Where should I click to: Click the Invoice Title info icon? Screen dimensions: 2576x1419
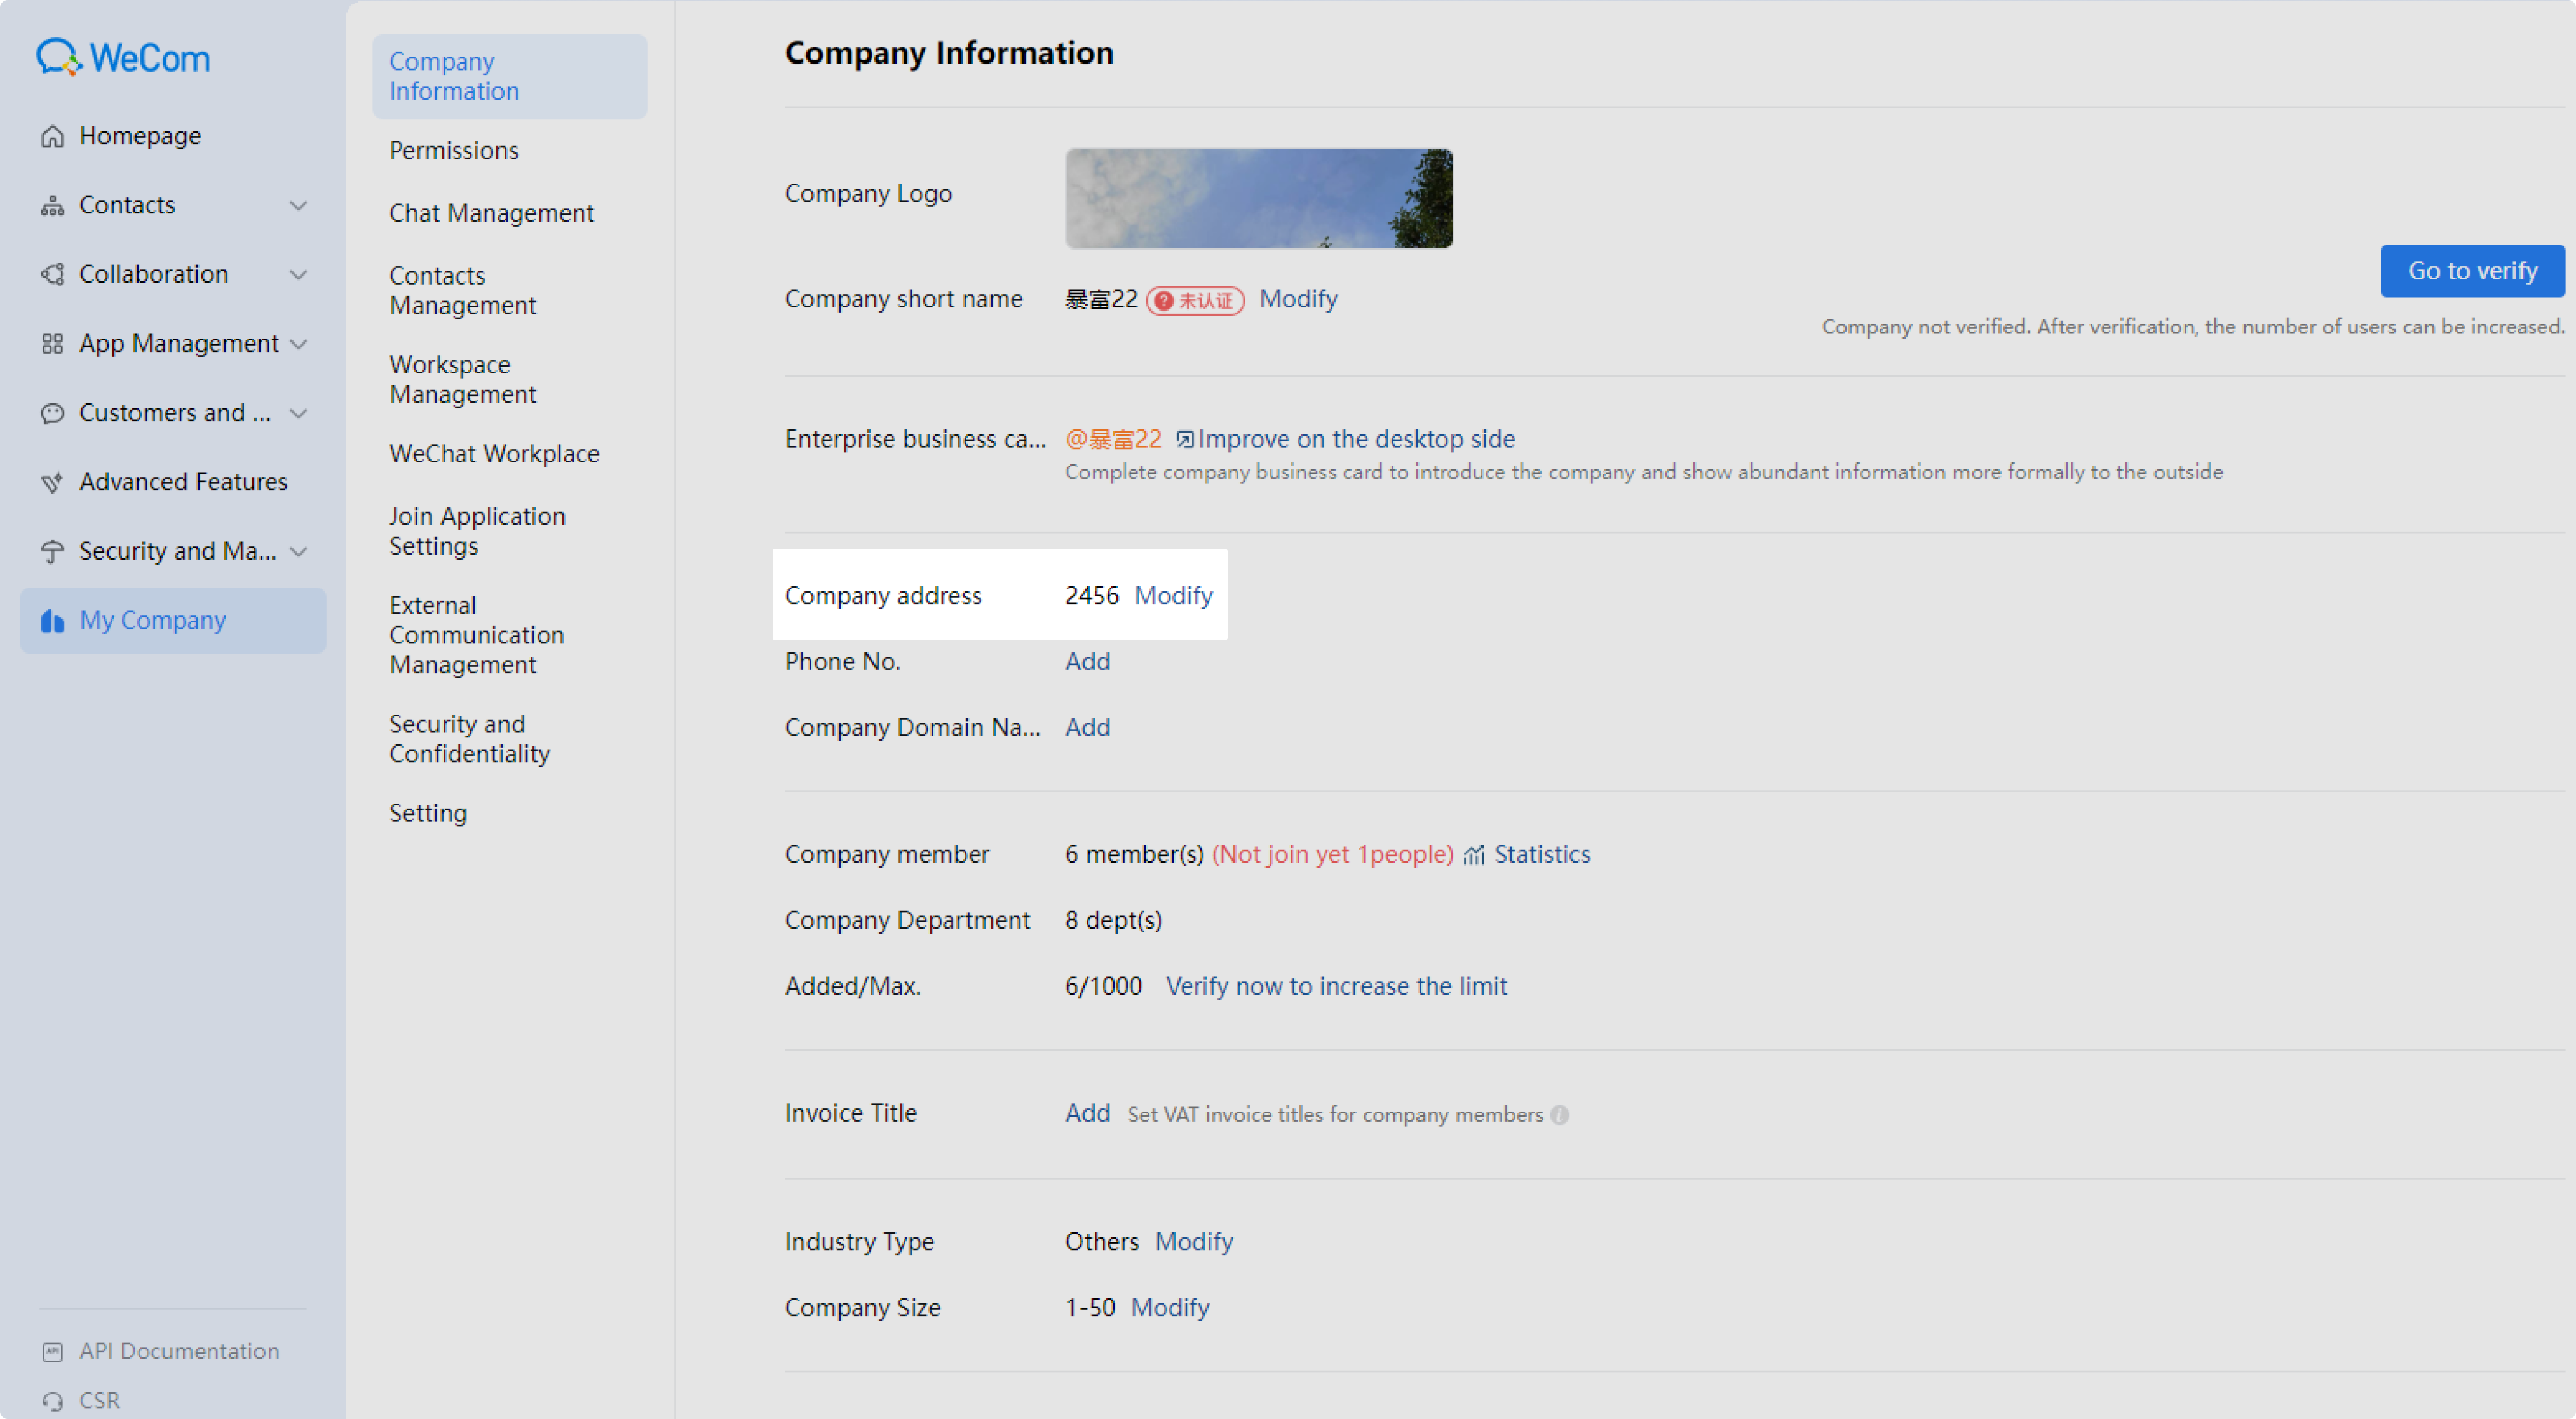(1559, 1115)
